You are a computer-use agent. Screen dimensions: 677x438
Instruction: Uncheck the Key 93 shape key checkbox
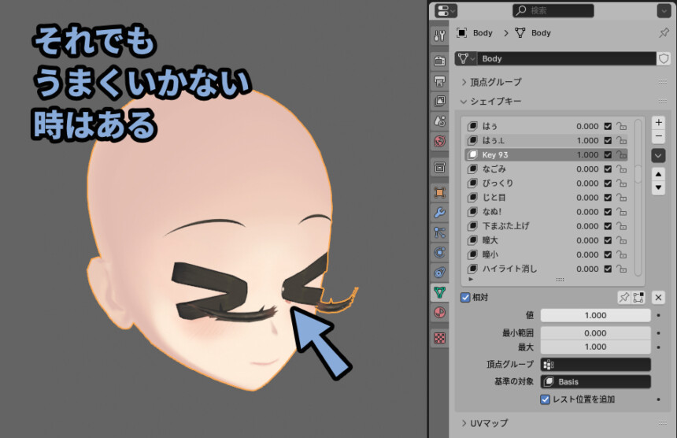[608, 154]
